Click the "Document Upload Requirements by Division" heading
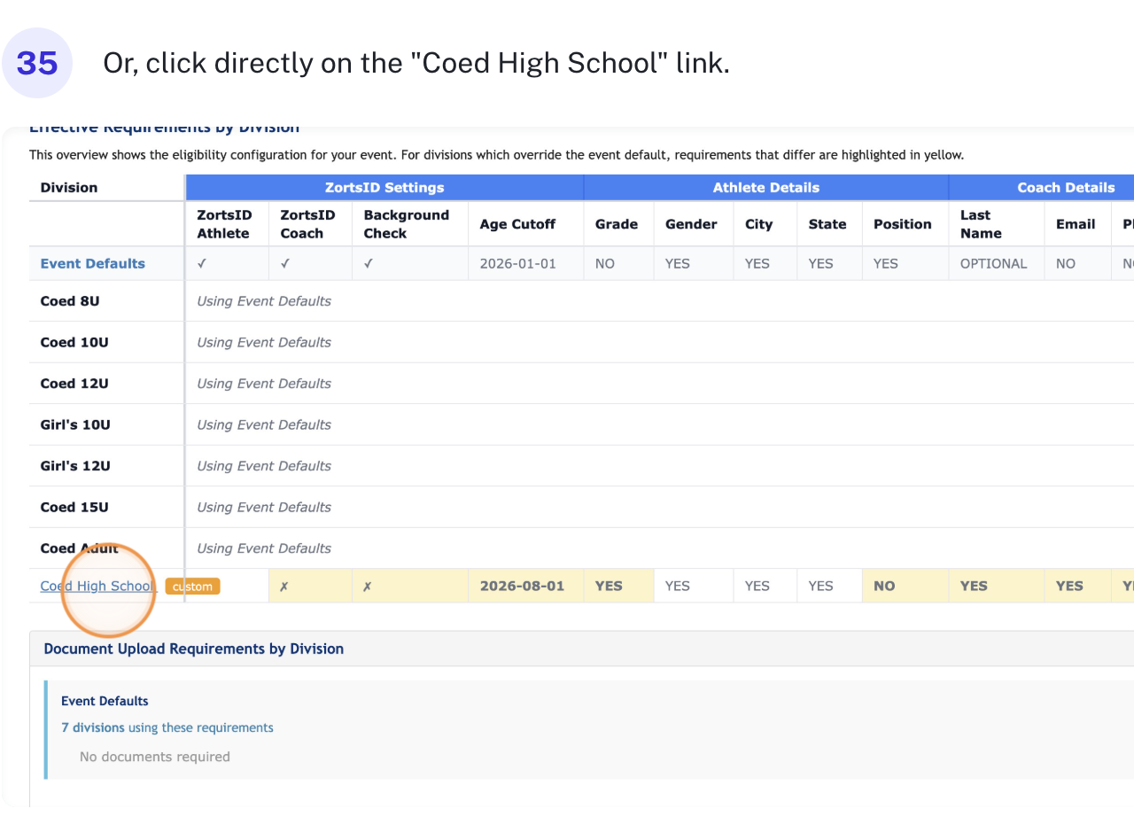The width and height of the screenshot is (1134, 824). pos(193,649)
